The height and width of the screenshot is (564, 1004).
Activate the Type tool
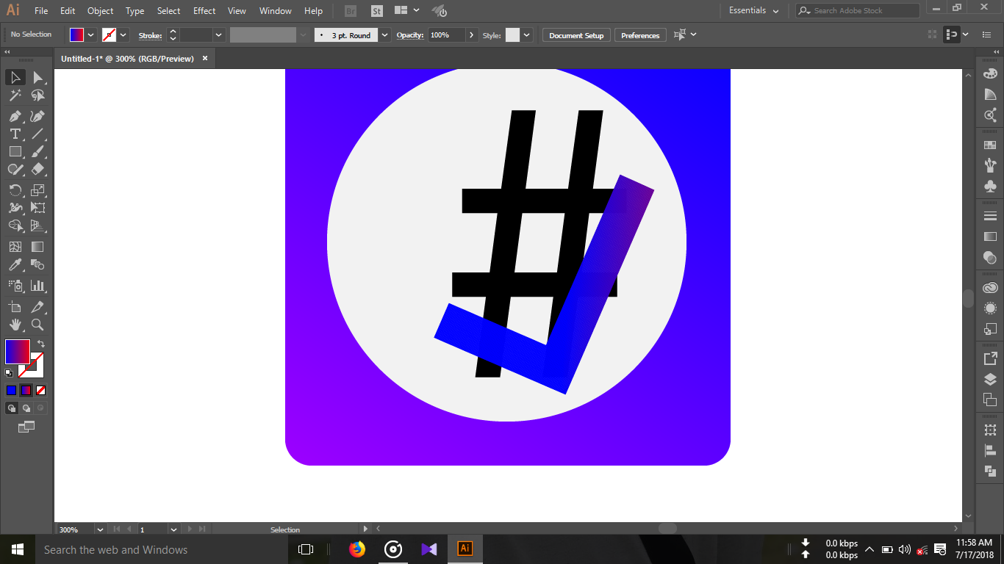[x=15, y=134]
